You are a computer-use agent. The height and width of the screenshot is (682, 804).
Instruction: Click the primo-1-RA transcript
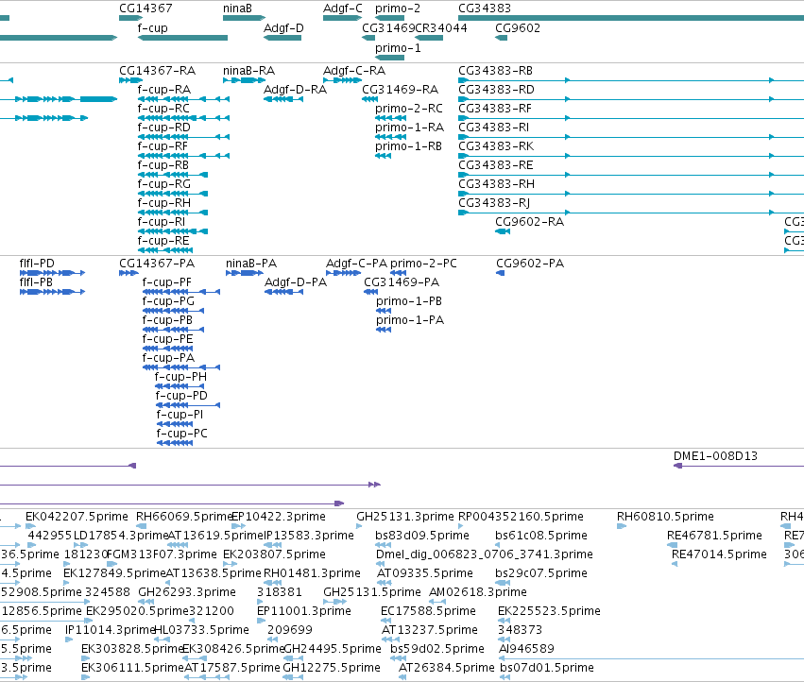[391, 137]
